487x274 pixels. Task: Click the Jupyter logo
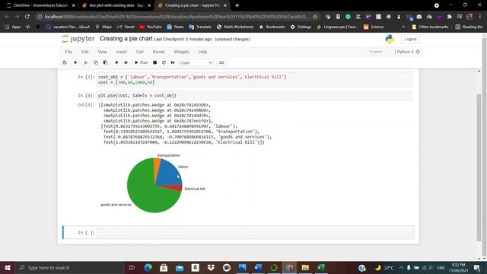point(78,39)
